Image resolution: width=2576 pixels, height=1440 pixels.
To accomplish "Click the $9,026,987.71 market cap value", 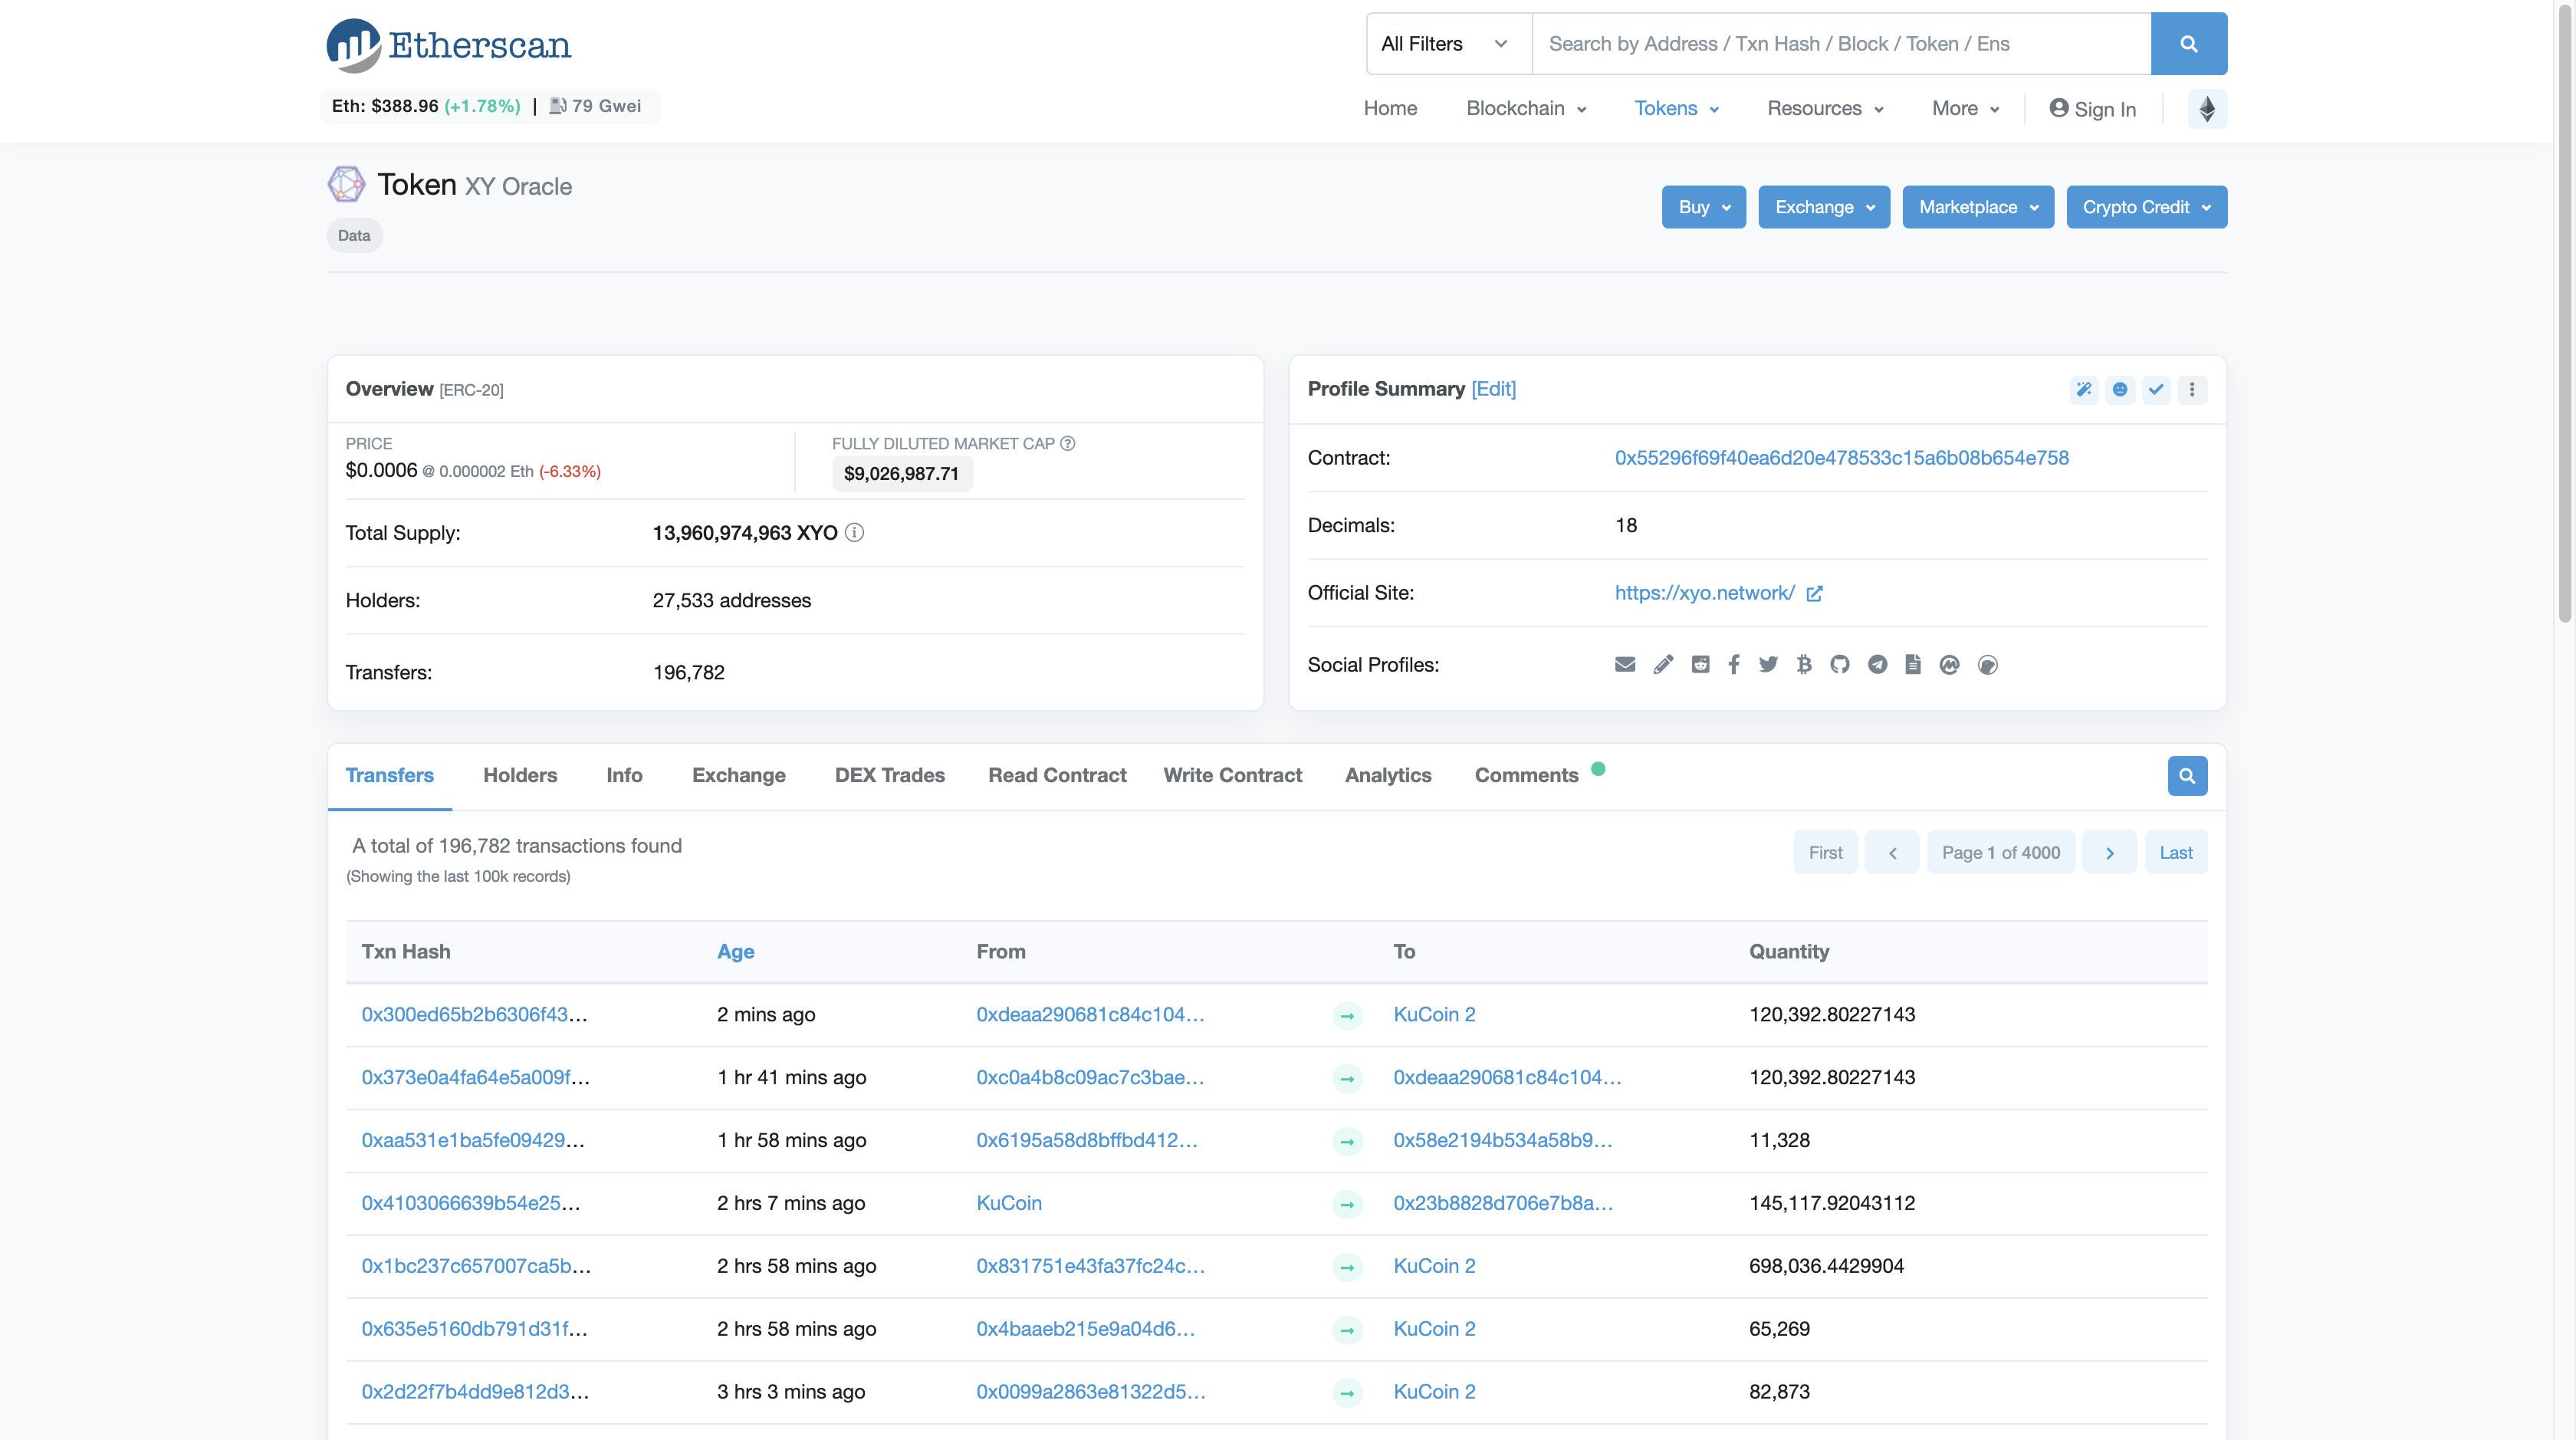I will [x=901, y=474].
